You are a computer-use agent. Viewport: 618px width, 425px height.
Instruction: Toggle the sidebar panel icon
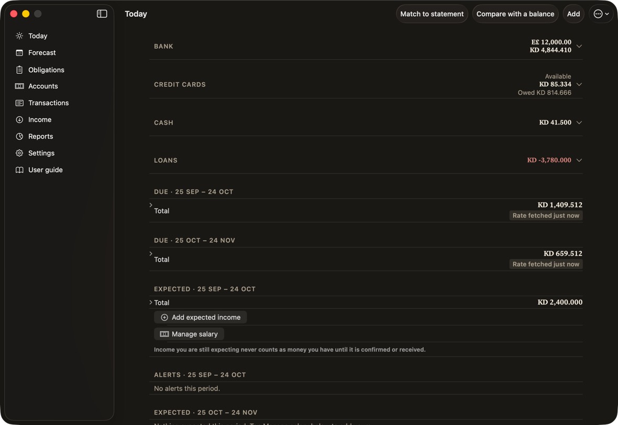point(102,14)
